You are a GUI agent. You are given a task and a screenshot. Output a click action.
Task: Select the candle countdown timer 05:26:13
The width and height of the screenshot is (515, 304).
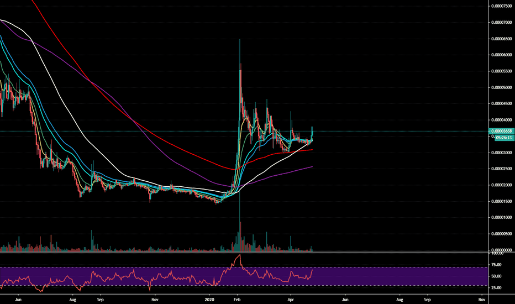click(x=504, y=138)
